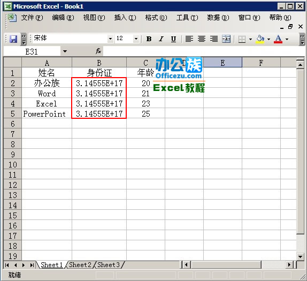Select the Sheet1 tab
This screenshot has width=307, height=281.
51,265
